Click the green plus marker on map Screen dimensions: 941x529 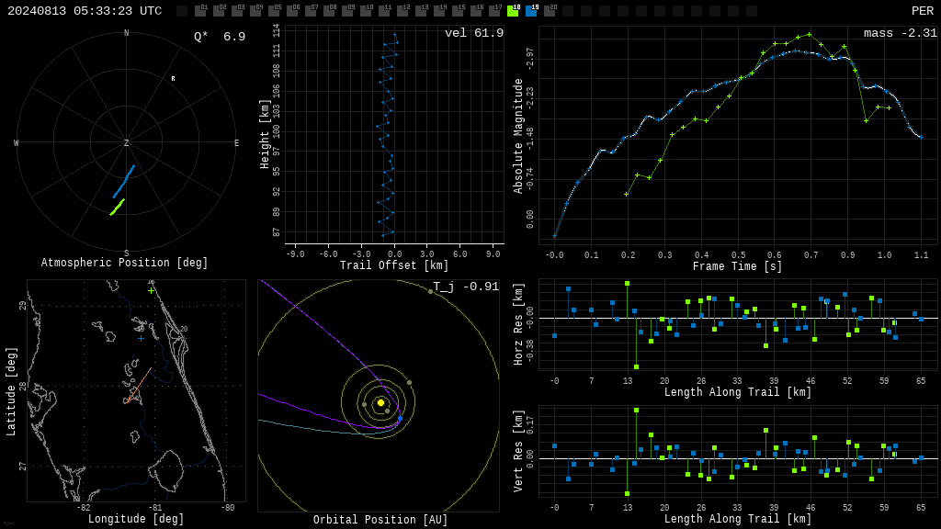point(152,291)
